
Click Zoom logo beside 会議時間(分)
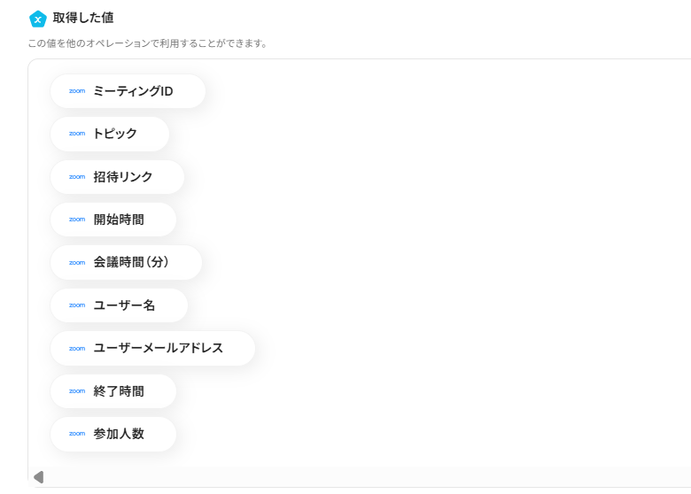point(76,262)
